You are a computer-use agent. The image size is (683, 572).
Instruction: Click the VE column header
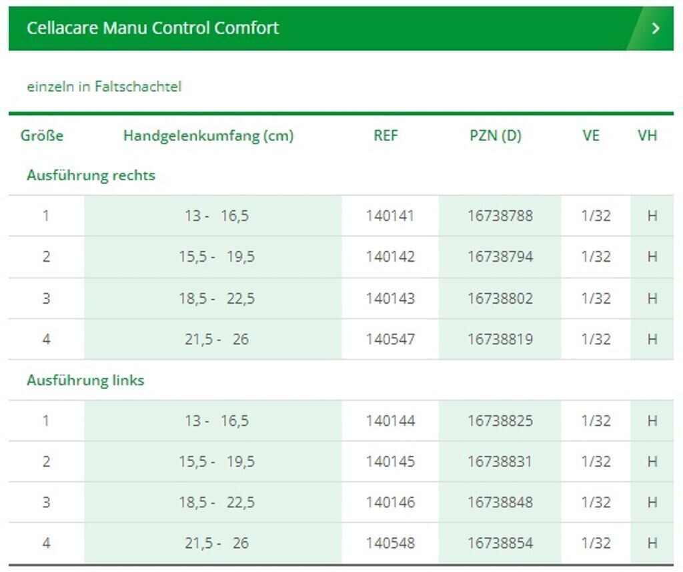[x=591, y=135]
